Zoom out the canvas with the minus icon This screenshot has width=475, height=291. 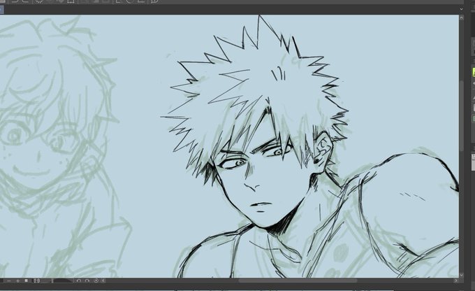point(9,281)
